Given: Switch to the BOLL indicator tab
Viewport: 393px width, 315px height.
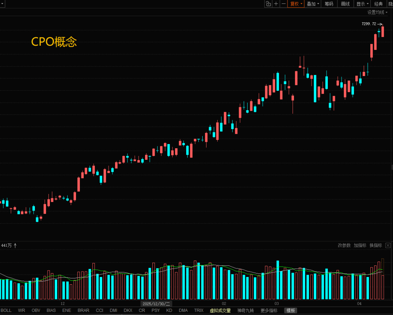Looking at the screenshot, I should [x=6, y=310].
